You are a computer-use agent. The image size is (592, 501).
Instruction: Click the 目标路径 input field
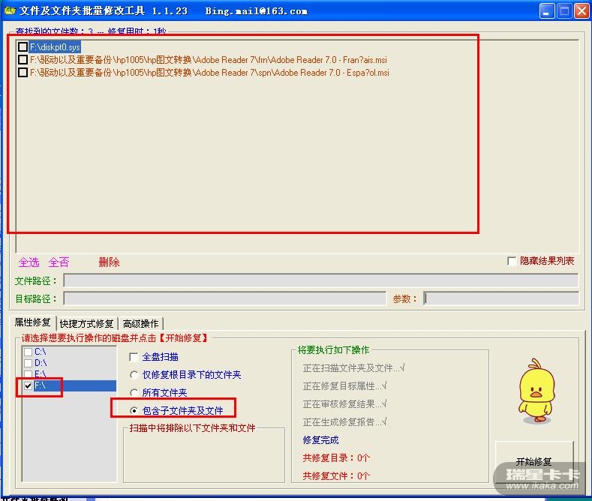(225, 298)
